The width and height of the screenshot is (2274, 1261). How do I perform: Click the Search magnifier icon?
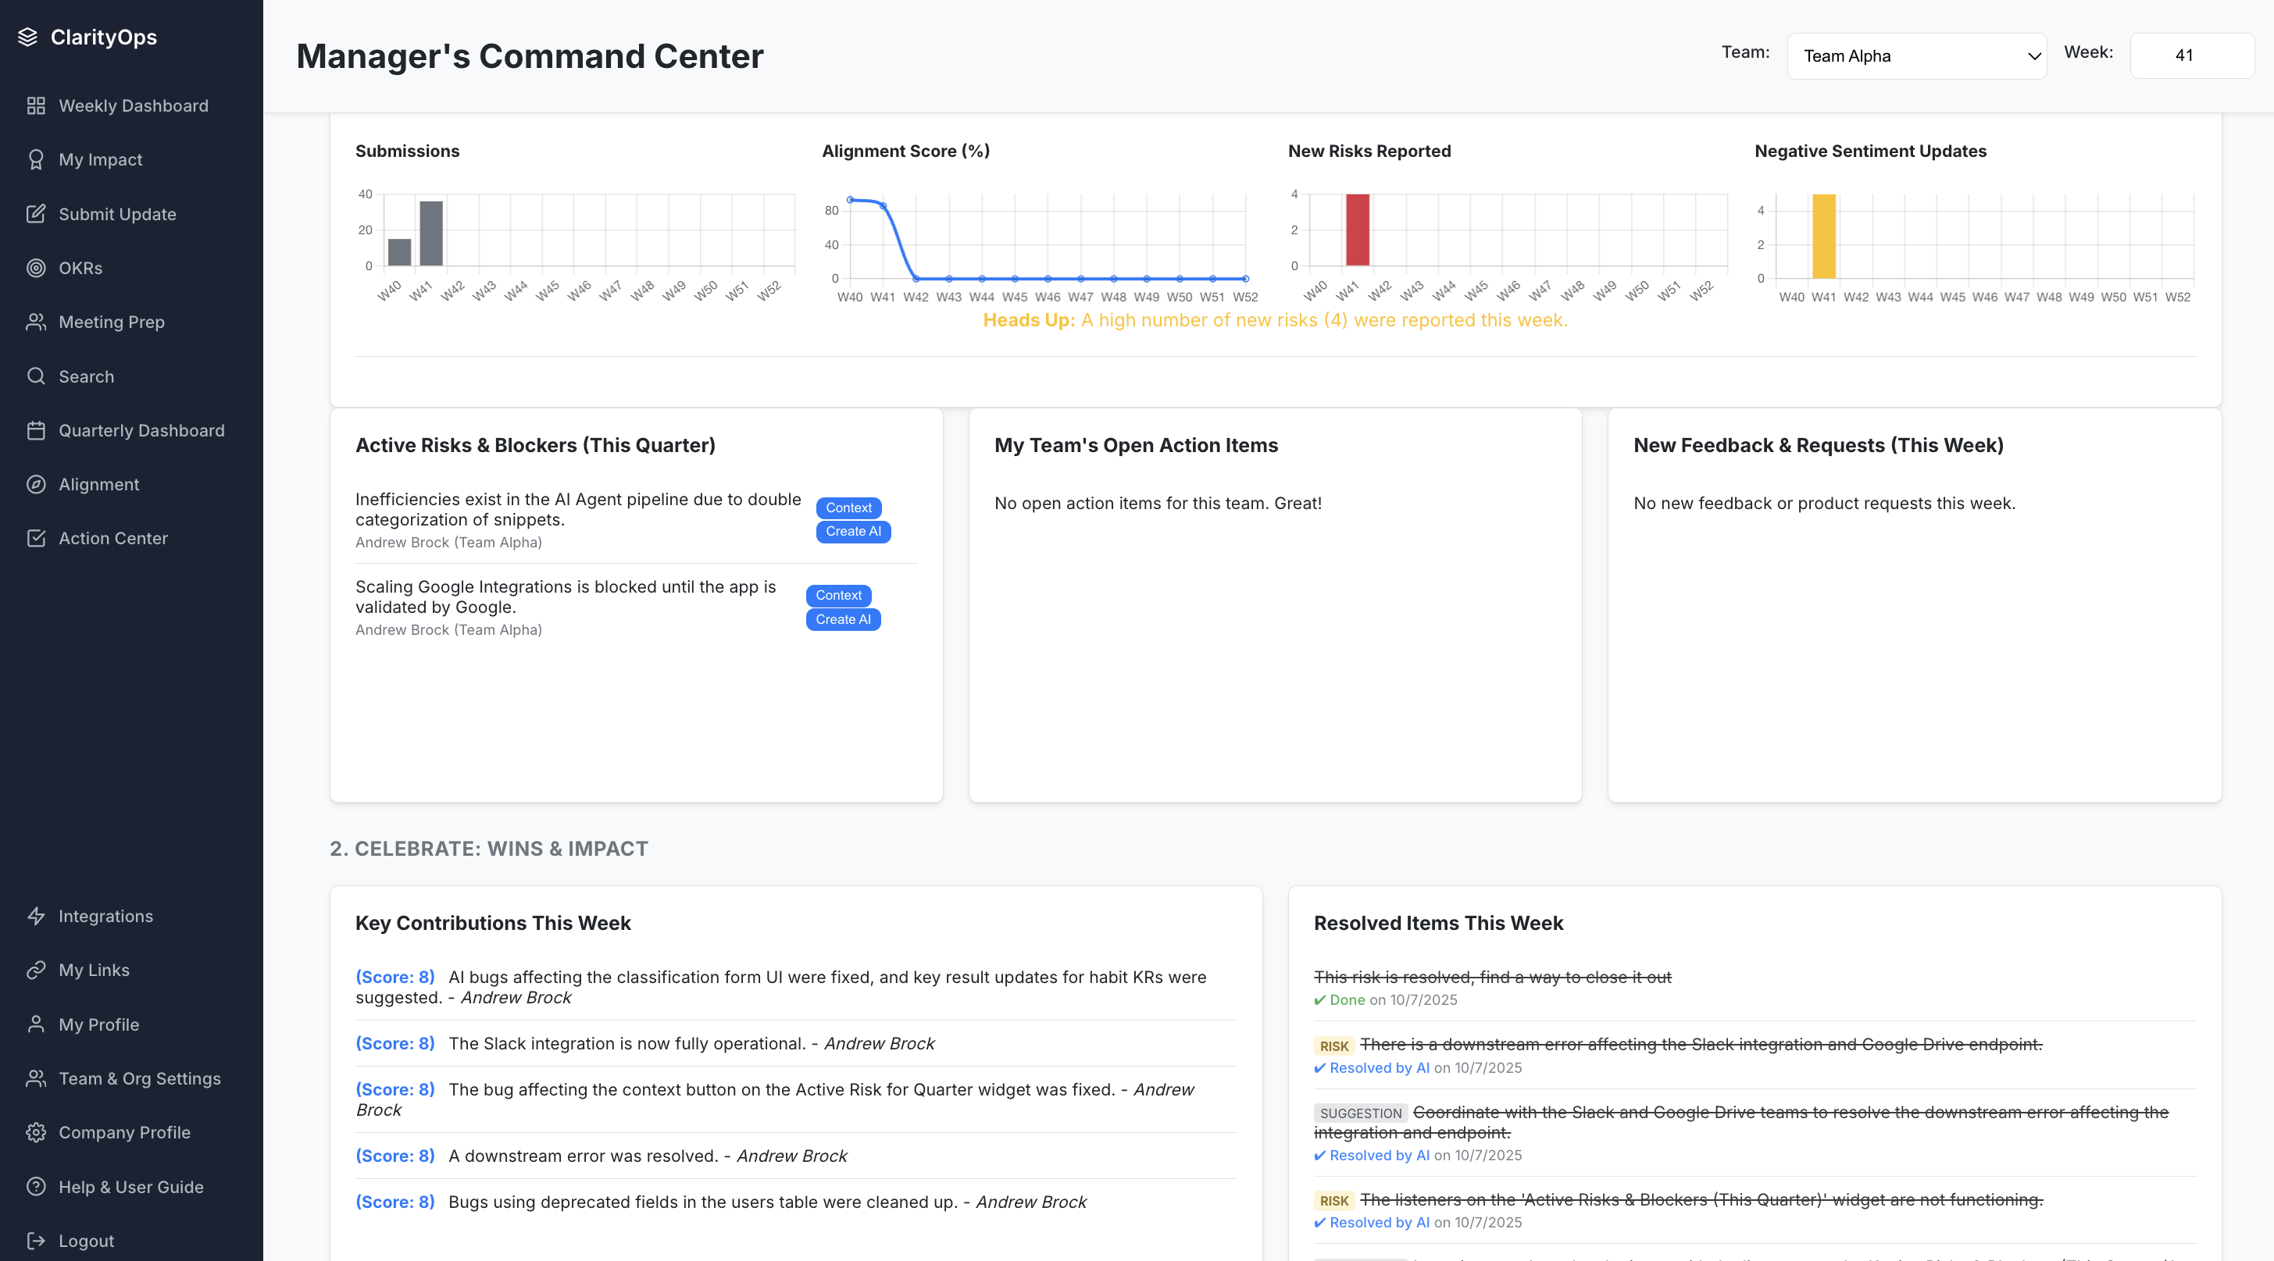(36, 376)
